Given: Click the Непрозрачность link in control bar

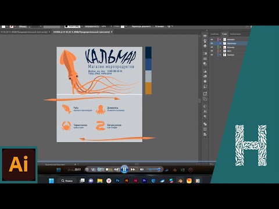Looking at the screenshot, I should pos(92,27).
